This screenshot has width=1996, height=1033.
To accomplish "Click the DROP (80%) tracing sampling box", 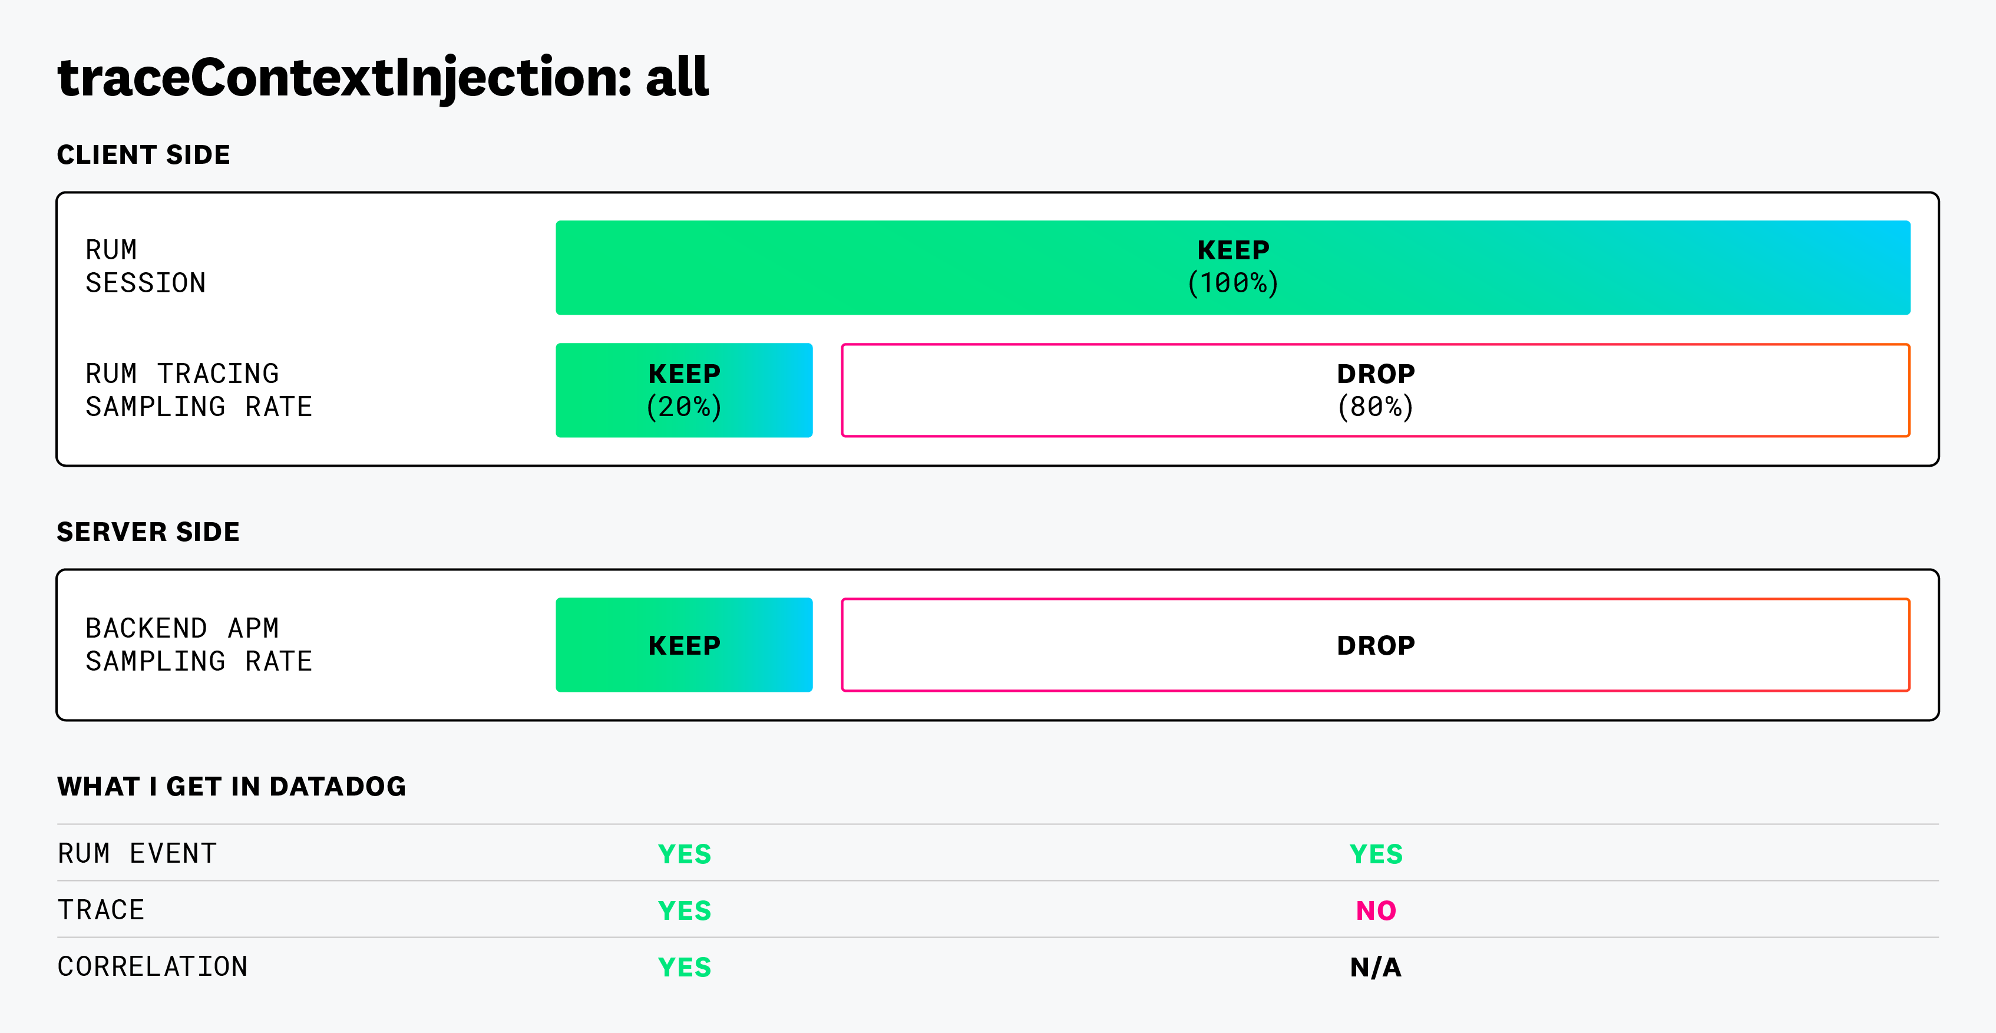I will coord(1376,390).
